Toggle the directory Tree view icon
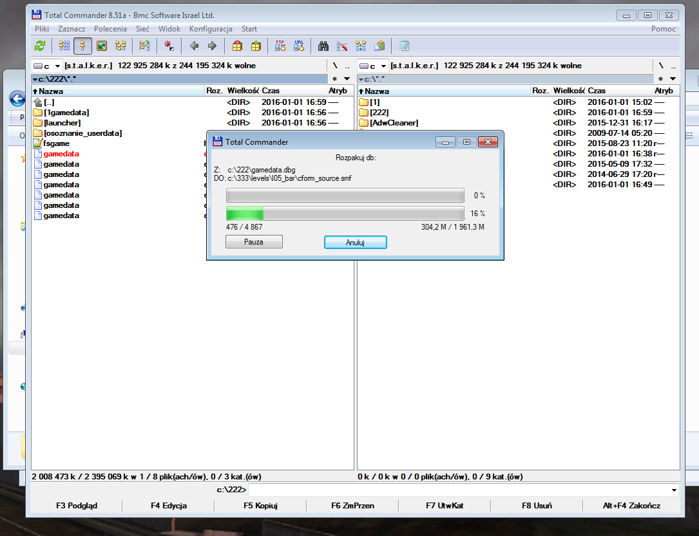 [120, 46]
